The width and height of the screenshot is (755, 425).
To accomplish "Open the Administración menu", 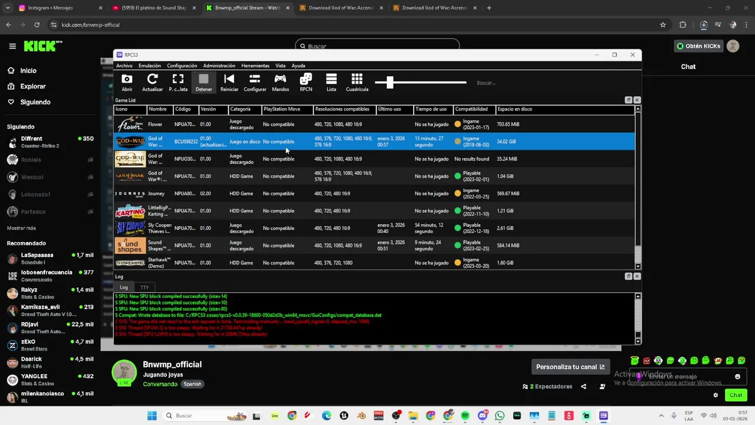I will [x=219, y=66].
